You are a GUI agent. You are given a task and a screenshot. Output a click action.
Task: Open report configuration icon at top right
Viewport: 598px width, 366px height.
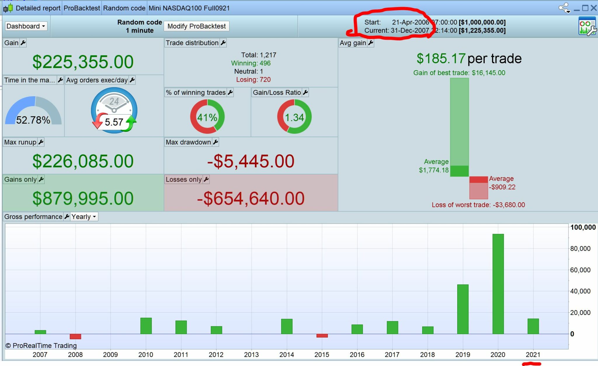tap(587, 26)
